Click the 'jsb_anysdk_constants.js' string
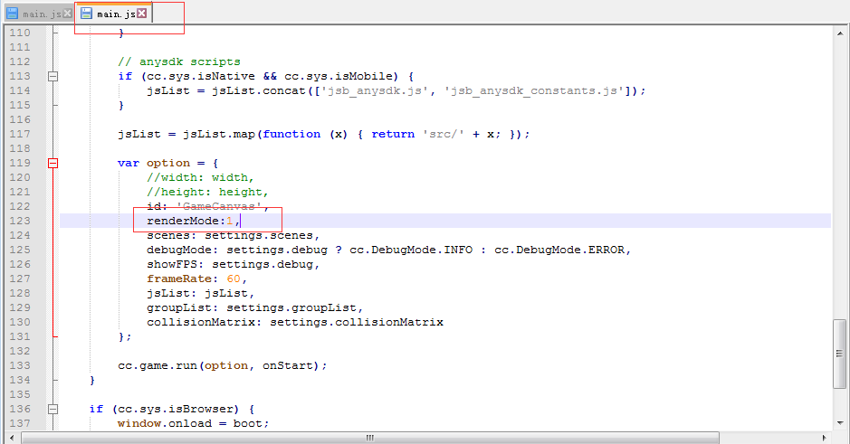 [533, 91]
